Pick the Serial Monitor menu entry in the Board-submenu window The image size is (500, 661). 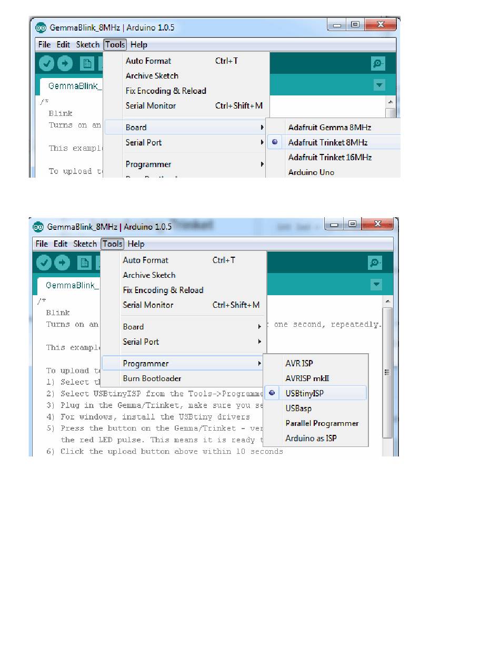(x=187, y=105)
